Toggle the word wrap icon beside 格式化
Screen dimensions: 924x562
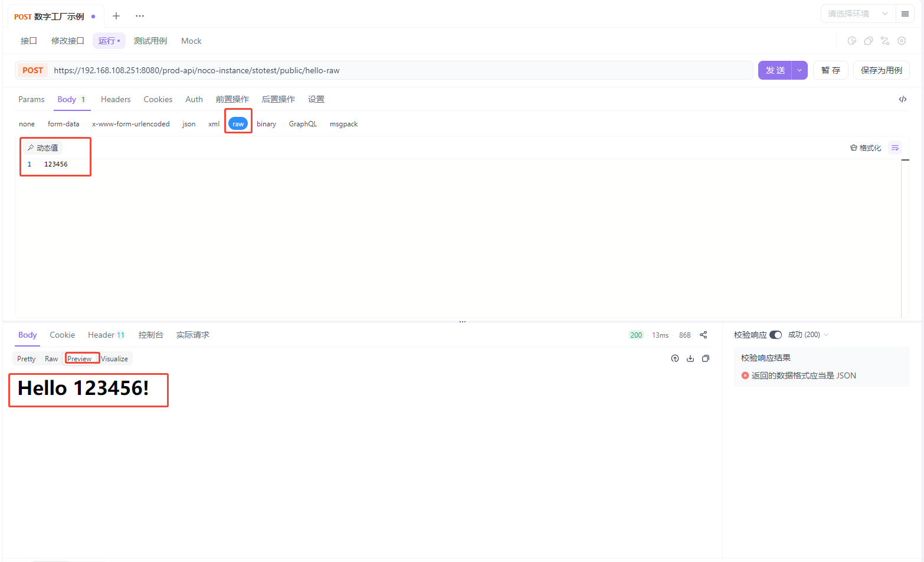click(x=895, y=148)
